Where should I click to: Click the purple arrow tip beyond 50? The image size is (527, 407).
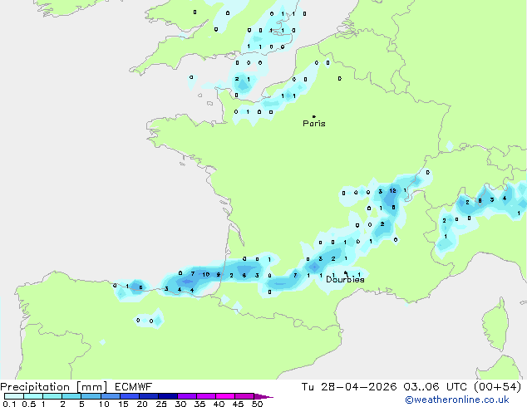click(x=263, y=396)
